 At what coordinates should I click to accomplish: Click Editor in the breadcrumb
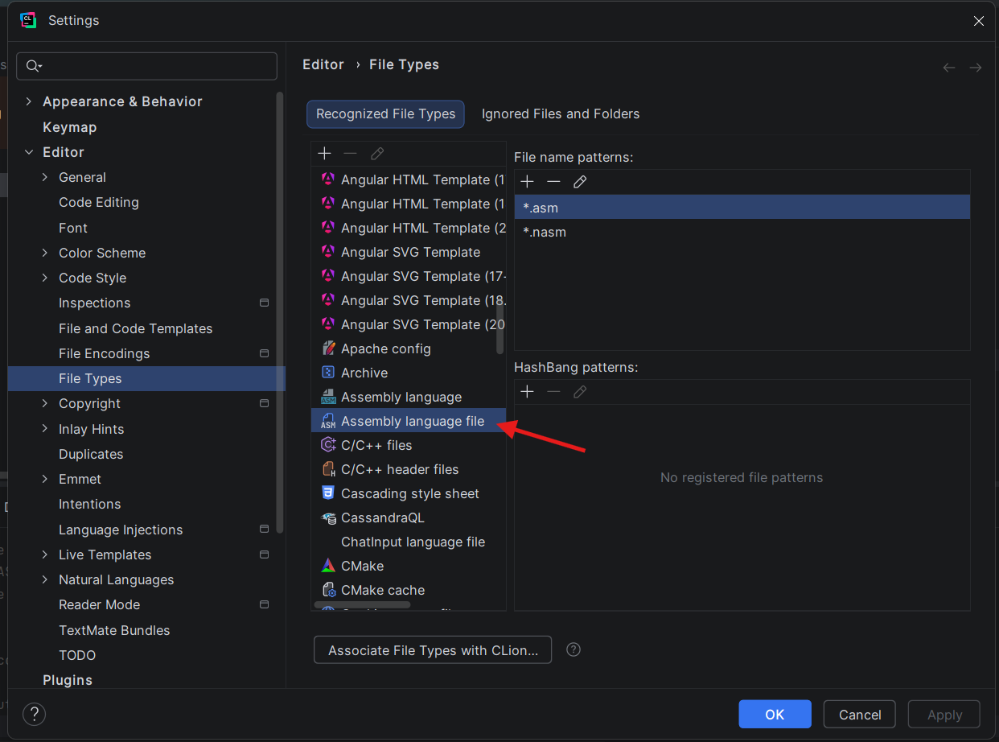tap(323, 64)
